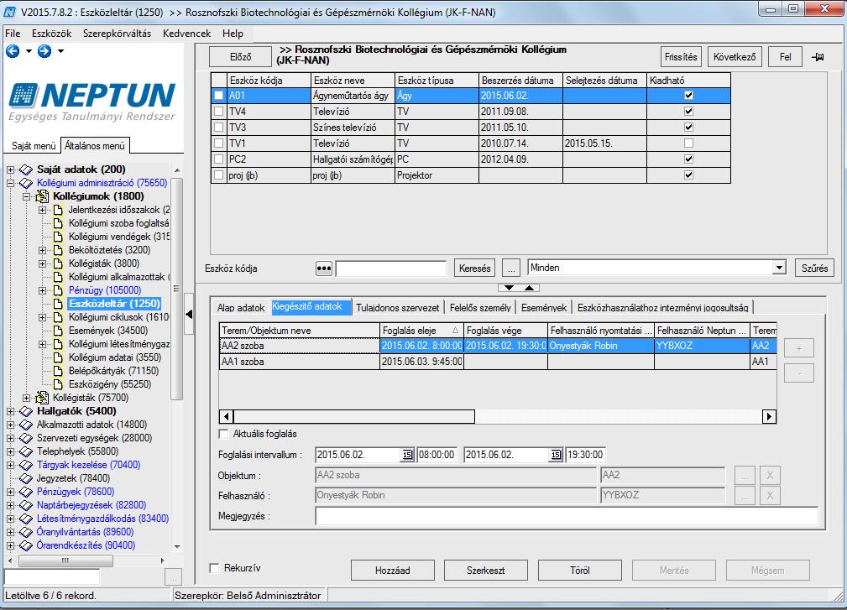This screenshot has height=610, width=847.
Task: Click the X button on Objektum row
Action: [770, 476]
